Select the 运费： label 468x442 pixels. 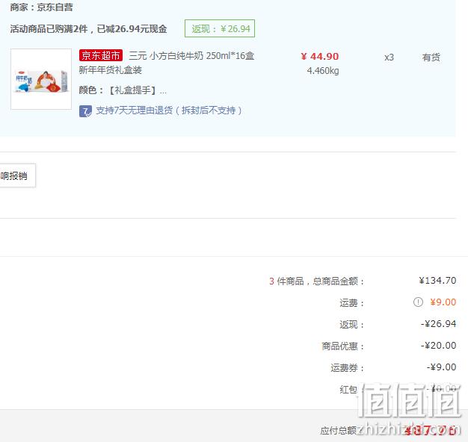[x=352, y=303]
